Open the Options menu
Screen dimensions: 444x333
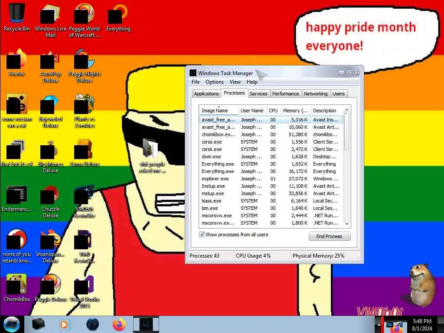pyautogui.click(x=215, y=82)
